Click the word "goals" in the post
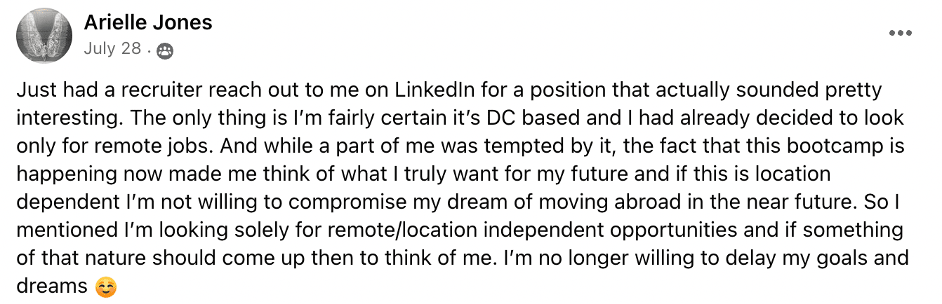This screenshot has width=942, height=304. [x=832, y=258]
